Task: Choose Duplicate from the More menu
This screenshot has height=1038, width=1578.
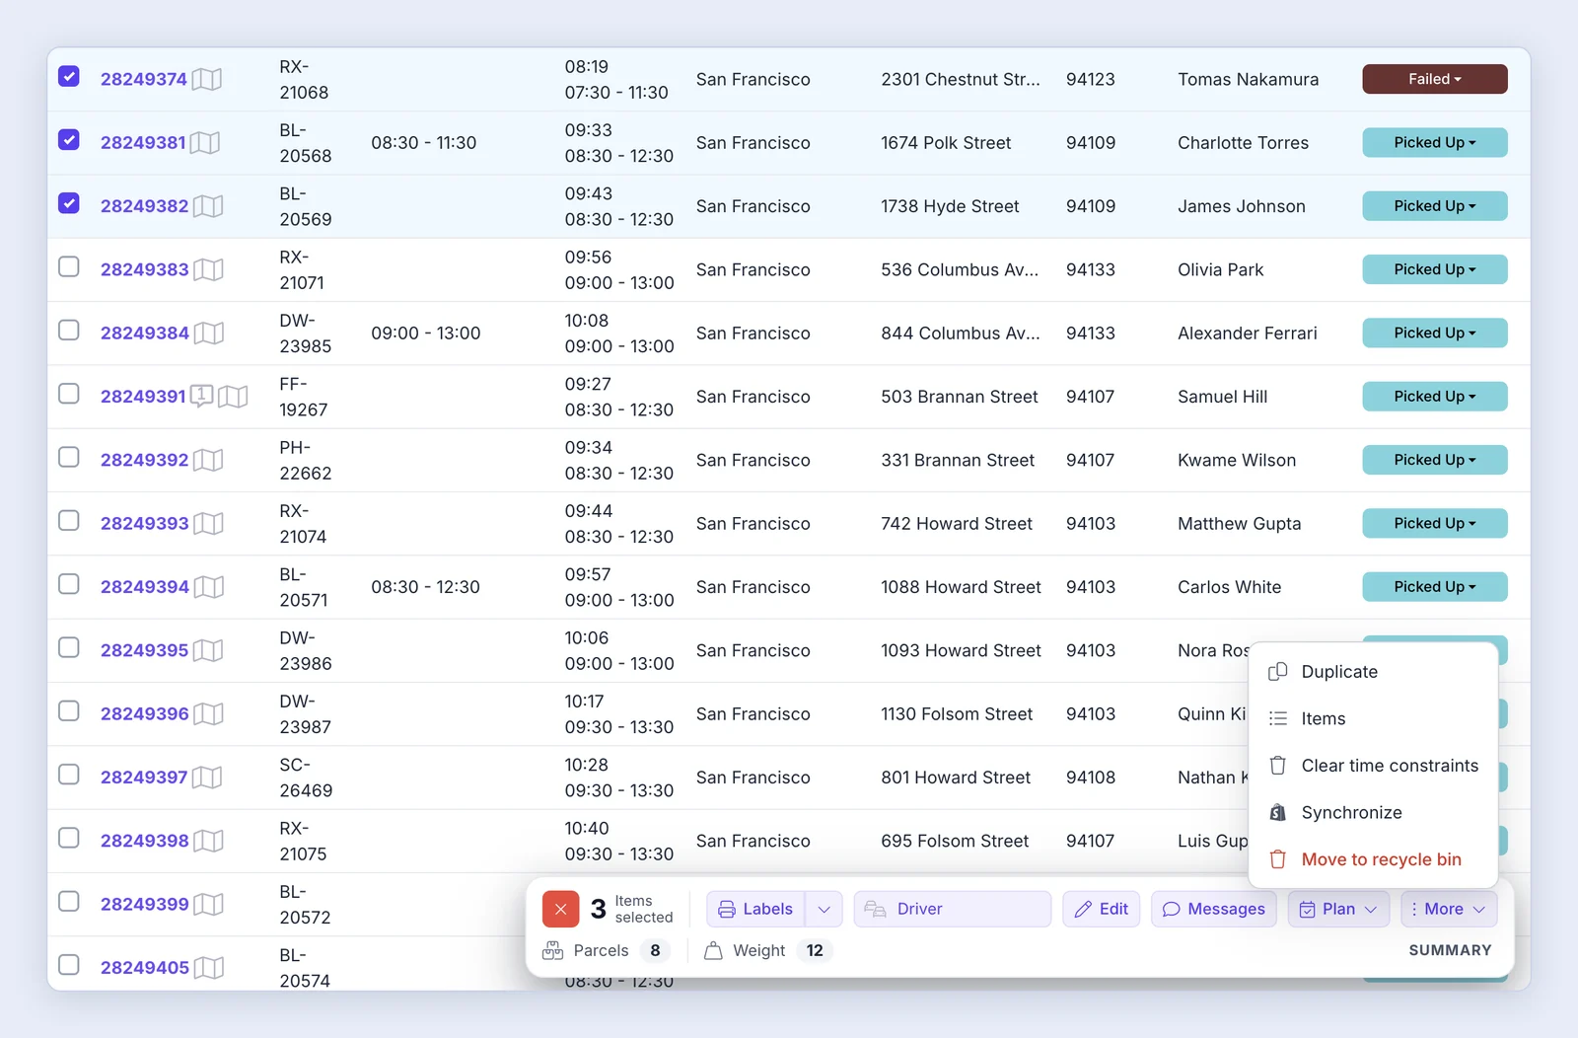Action: pyautogui.click(x=1373, y=672)
